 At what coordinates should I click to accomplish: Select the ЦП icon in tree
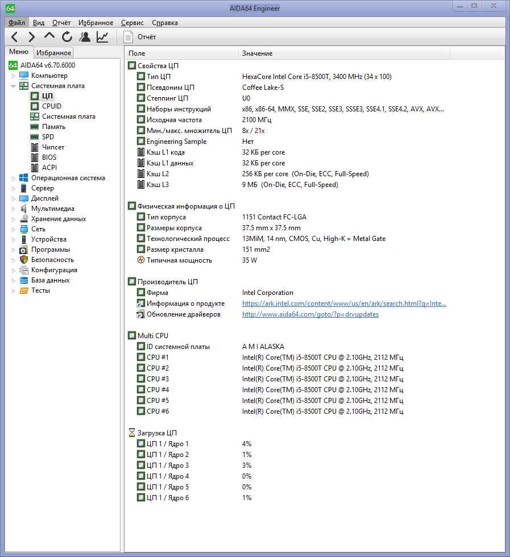coord(35,96)
